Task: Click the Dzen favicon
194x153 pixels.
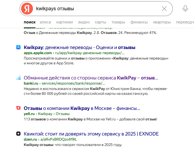Action: point(18,134)
